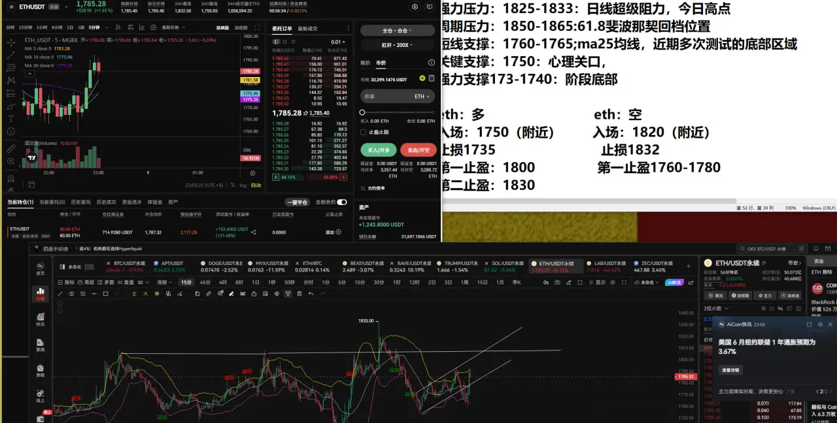The height and width of the screenshot is (423, 837).
Task: Add a new pair tab with plus in AiCoin
Action: point(689,266)
